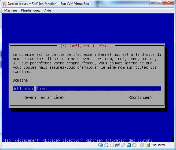This screenshot has width=176, height=150.
Task: Click the window resize grip in status bar
Action: tap(172, 146)
